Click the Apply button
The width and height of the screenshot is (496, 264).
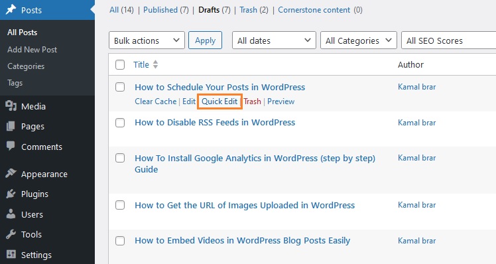pyautogui.click(x=206, y=40)
